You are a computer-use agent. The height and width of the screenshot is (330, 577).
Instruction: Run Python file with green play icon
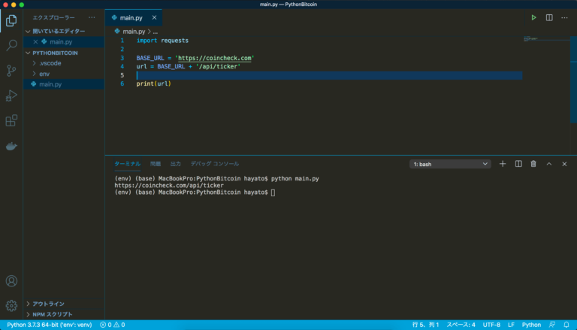coord(533,18)
